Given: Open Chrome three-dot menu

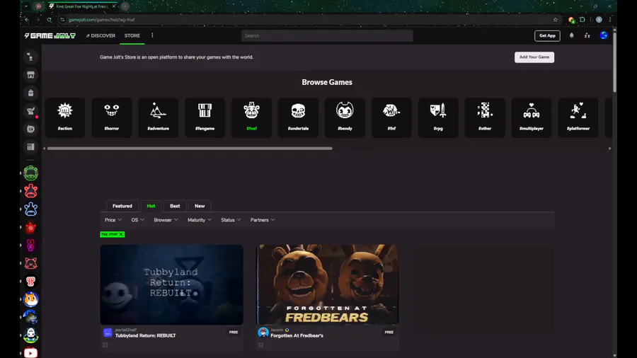Looking at the screenshot, I should (x=610, y=20).
